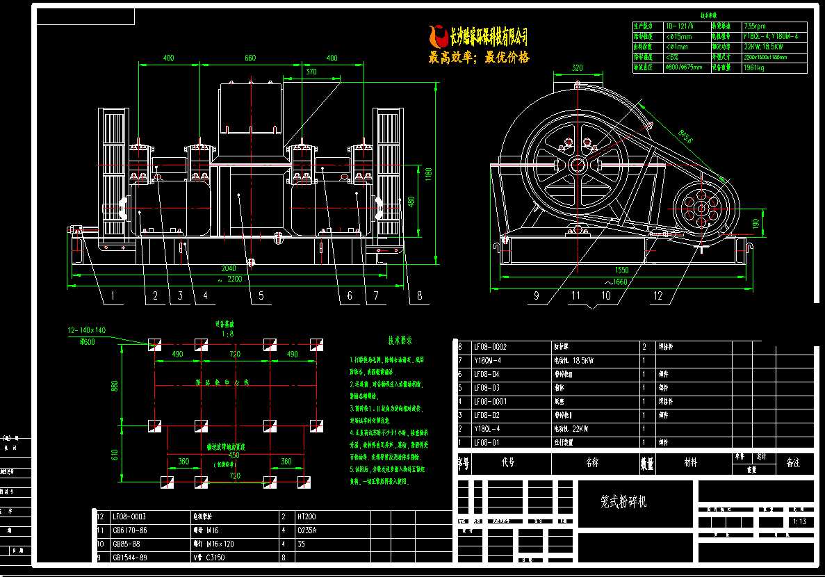The height and width of the screenshot is (577, 825).
Task: Click the foundation plan scale '1:8'
Action: click(x=227, y=334)
